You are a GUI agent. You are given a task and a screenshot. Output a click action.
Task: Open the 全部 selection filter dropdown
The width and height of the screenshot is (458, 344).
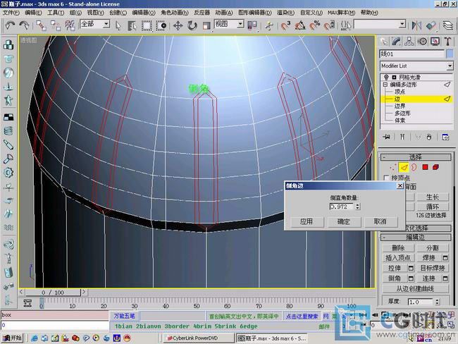(x=106, y=24)
